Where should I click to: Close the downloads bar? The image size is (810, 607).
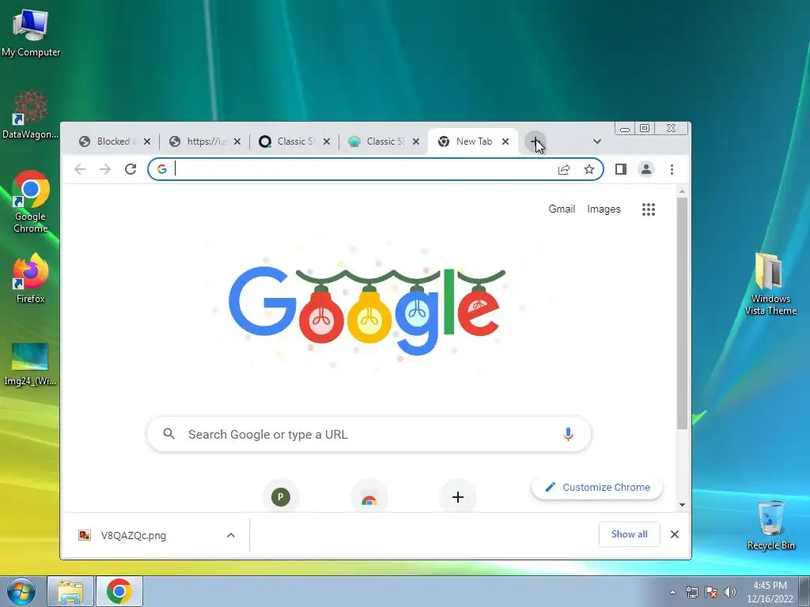tap(674, 534)
